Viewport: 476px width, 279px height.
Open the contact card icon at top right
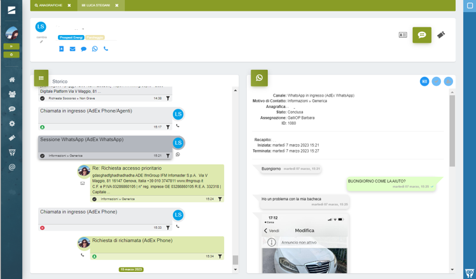tap(403, 35)
